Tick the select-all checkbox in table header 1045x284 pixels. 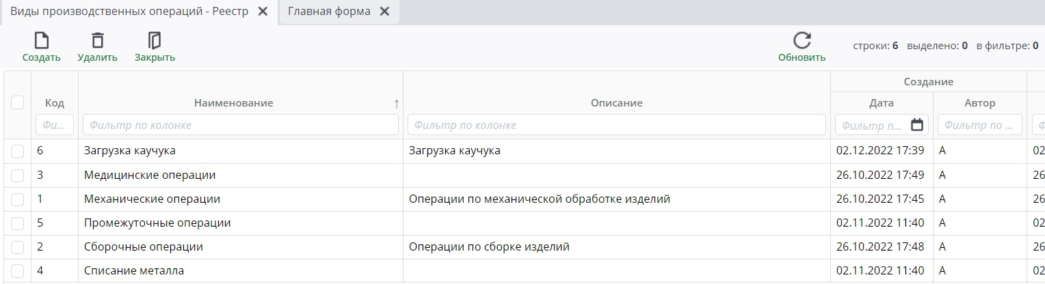pyautogui.click(x=18, y=102)
